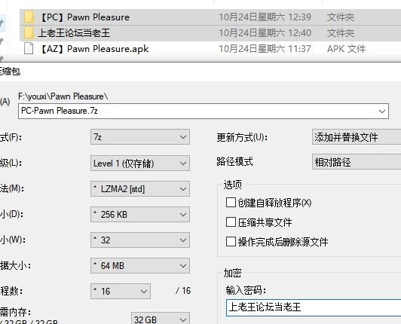Image resolution: width=401 pixels, height=324 pixels.
Task: Enable 操作完成后删除源文件 checkbox
Action: click(231, 241)
